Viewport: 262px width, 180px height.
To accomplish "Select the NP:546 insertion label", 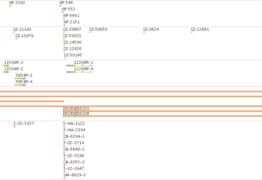I will pos(66,3).
